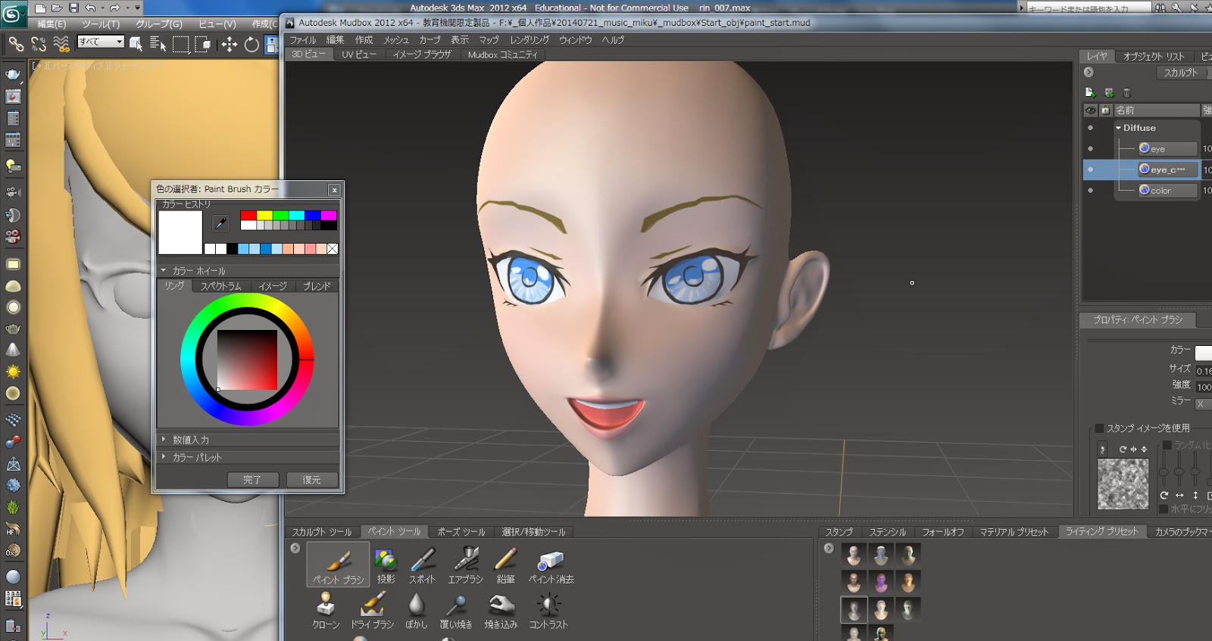Open the paint tools tray options arrow

pyautogui.click(x=295, y=548)
